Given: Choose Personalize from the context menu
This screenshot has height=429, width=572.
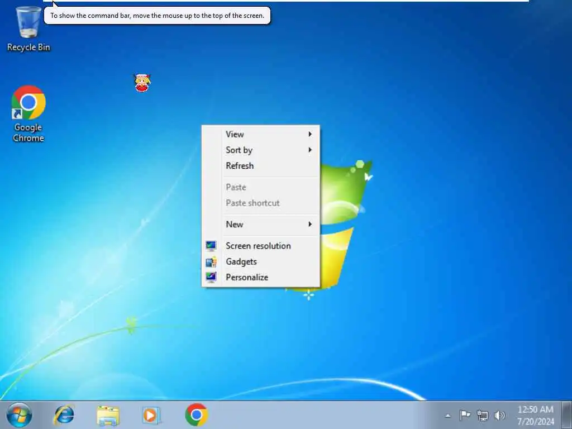Looking at the screenshot, I should [x=261, y=277].
